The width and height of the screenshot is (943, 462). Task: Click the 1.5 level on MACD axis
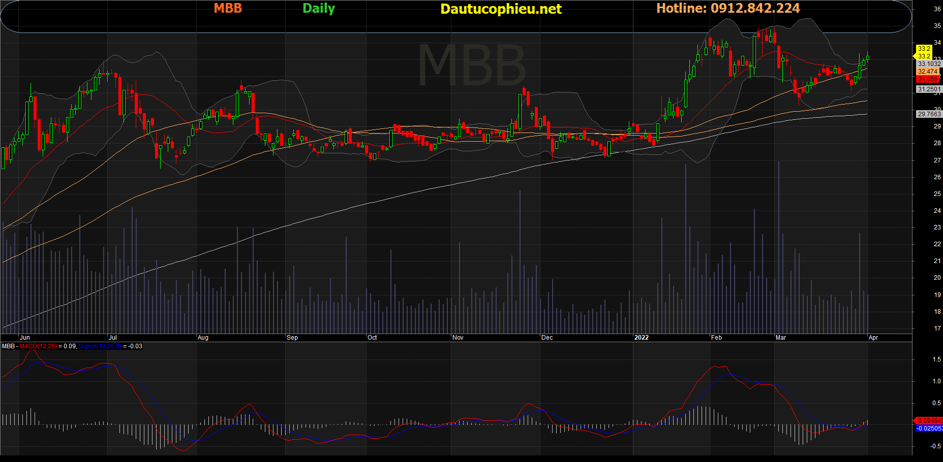[936, 359]
